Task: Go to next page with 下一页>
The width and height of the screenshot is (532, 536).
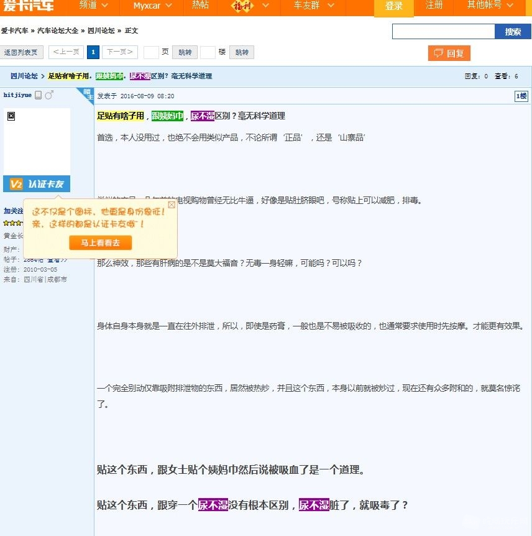Action: click(119, 52)
